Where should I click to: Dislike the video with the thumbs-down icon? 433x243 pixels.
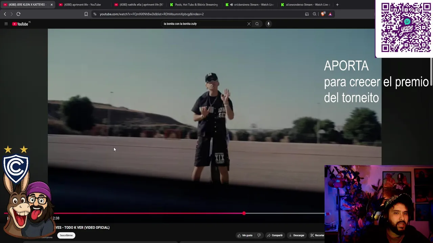pos(259,235)
